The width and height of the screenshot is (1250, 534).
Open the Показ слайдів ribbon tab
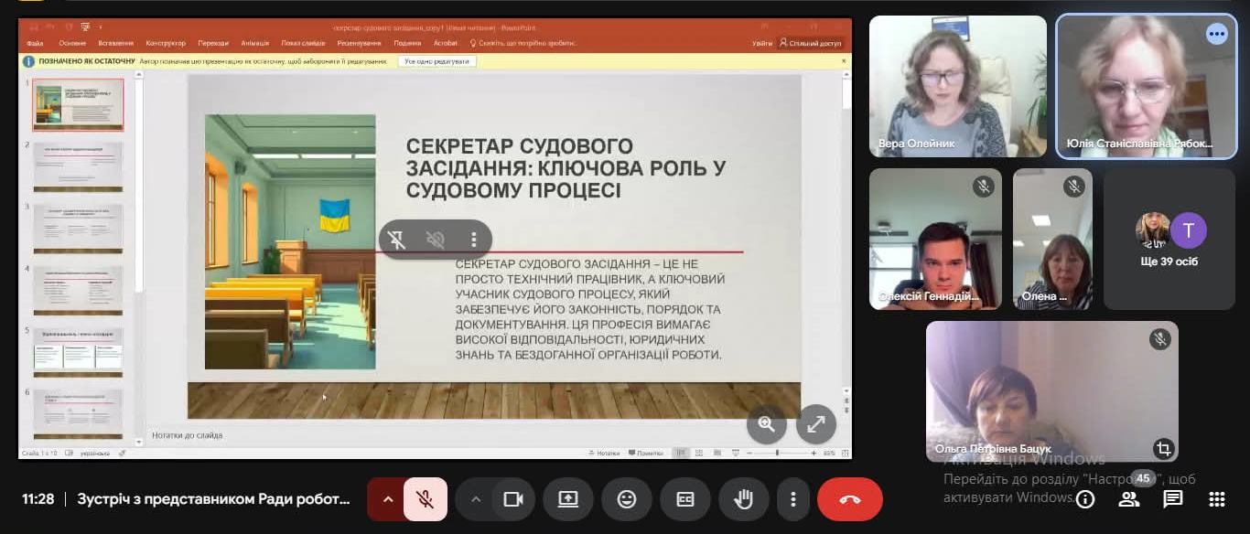(x=303, y=43)
